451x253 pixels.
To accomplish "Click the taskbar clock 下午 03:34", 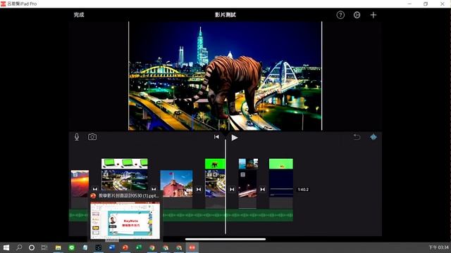I will coord(439,247).
